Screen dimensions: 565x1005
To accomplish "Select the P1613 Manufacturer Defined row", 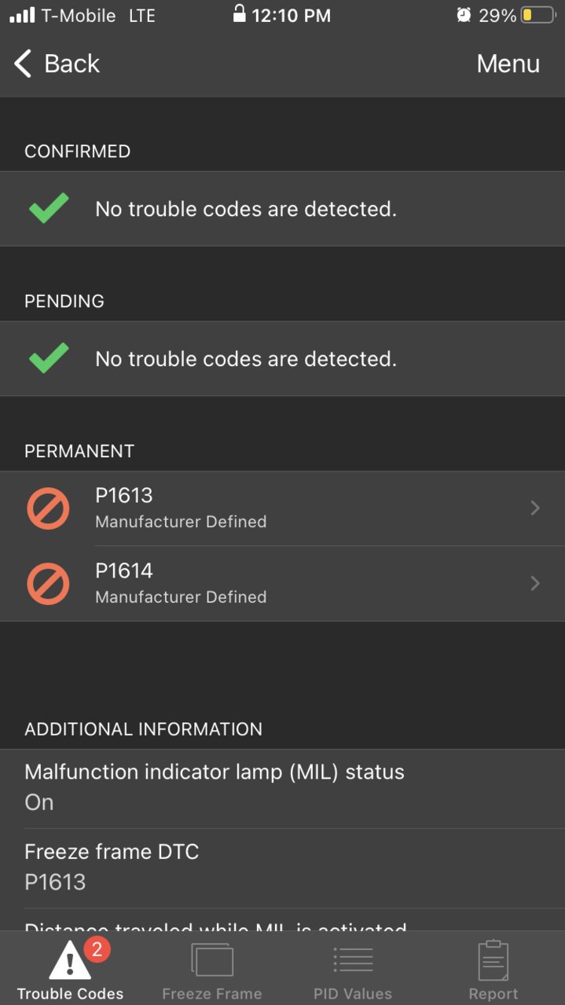I will coord(282,508).
